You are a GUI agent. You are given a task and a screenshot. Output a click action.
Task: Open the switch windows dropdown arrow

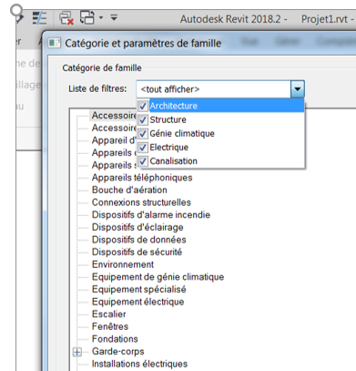[x=101, y=17]
